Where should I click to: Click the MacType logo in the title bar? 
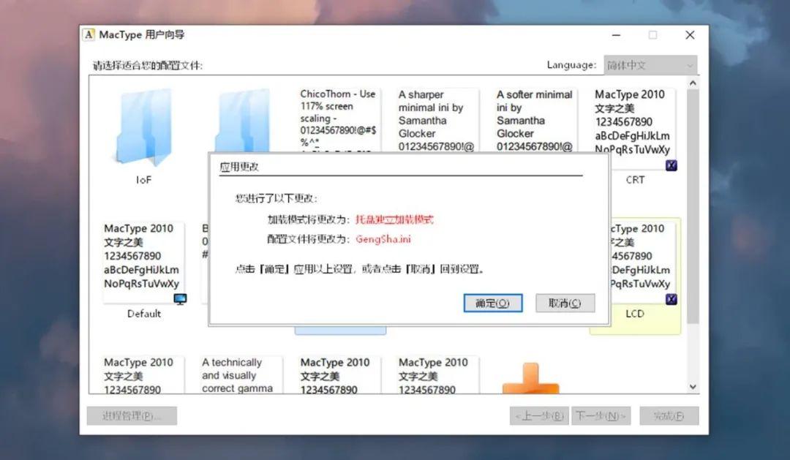(89, 34)
